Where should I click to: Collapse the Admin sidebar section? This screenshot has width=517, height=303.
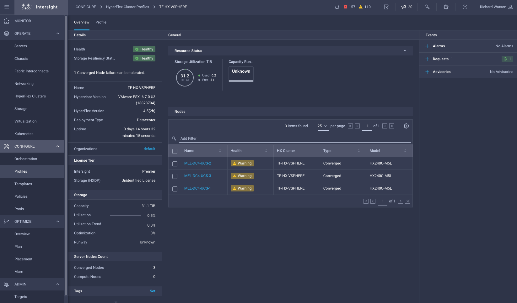[58, 284]
